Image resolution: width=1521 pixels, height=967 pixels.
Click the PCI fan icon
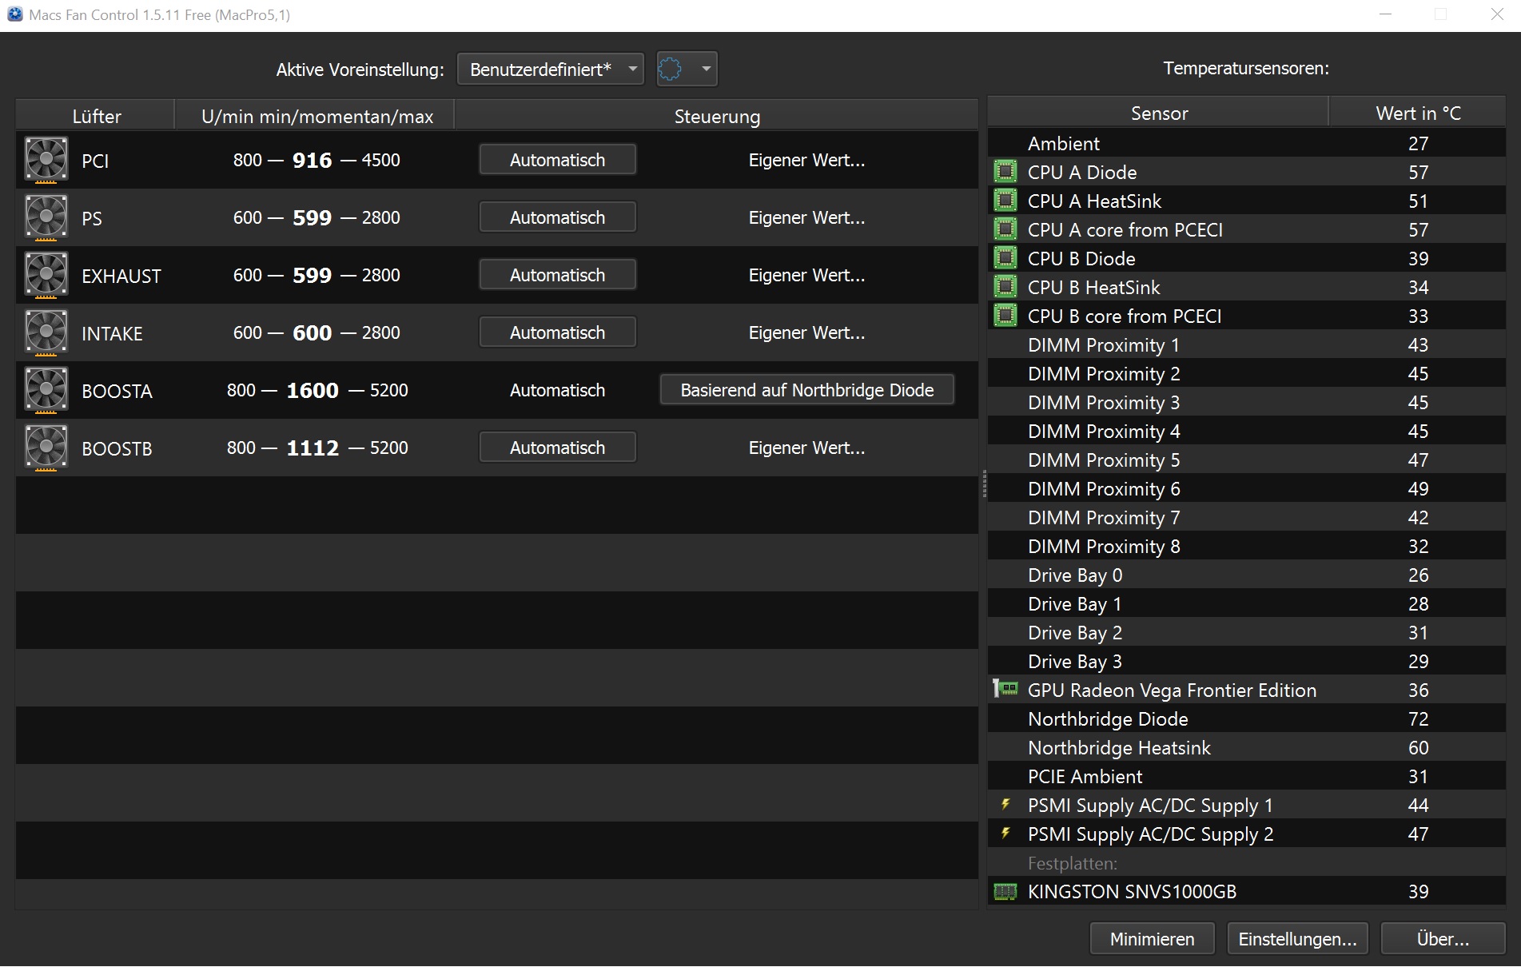(46, 160)
